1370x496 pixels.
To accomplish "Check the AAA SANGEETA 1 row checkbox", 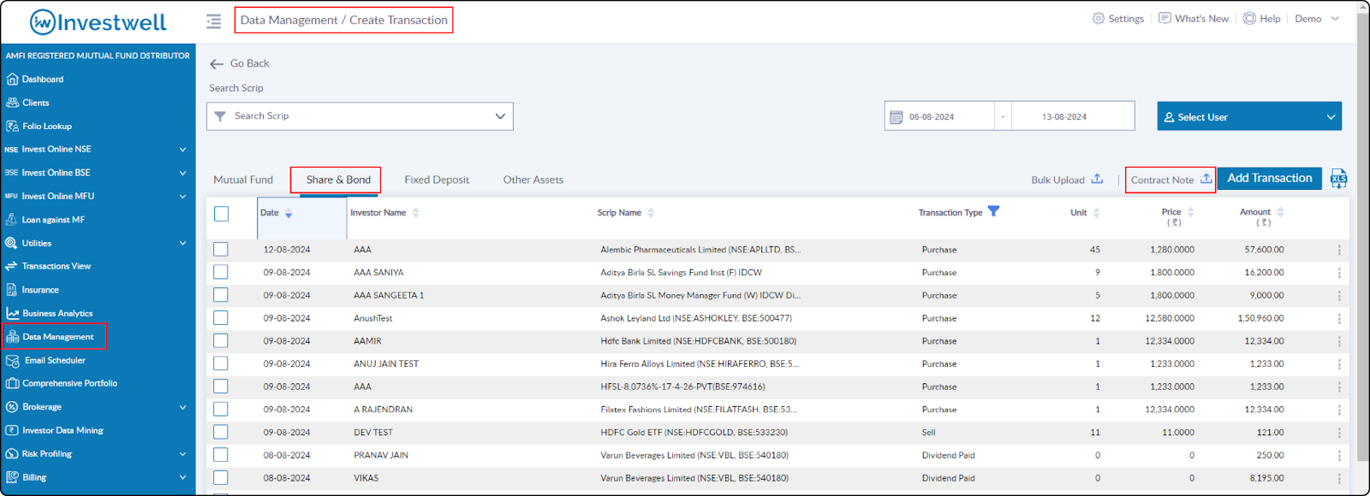I will tap(221, 295).
